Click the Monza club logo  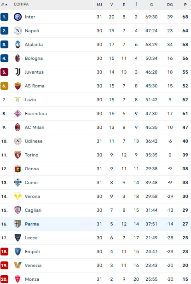(17, 279)
